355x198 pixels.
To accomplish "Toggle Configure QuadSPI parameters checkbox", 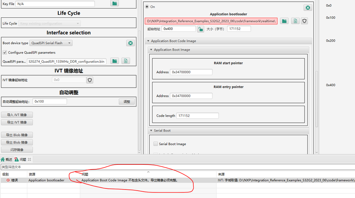I will click(5, 53).
